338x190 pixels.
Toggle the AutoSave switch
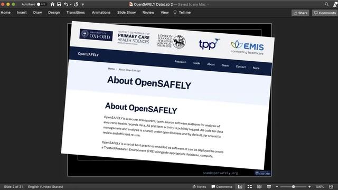pyautogui.click(x=41, y=4)
